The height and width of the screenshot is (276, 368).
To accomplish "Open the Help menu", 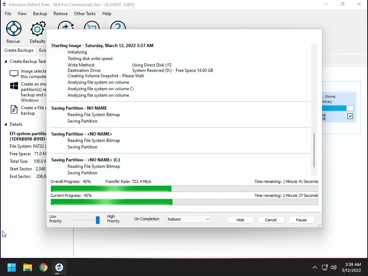I will point(107,14).
